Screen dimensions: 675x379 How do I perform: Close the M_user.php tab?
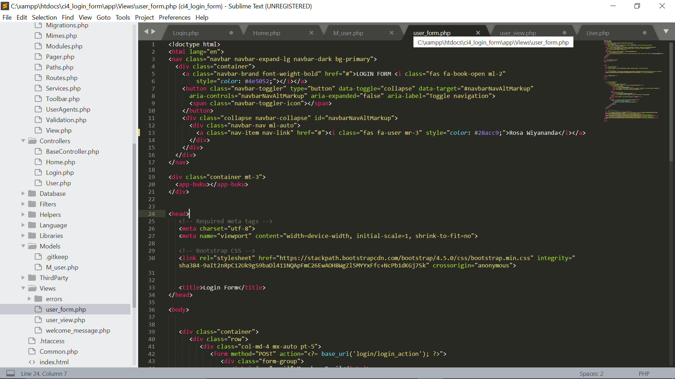[391, 33]
